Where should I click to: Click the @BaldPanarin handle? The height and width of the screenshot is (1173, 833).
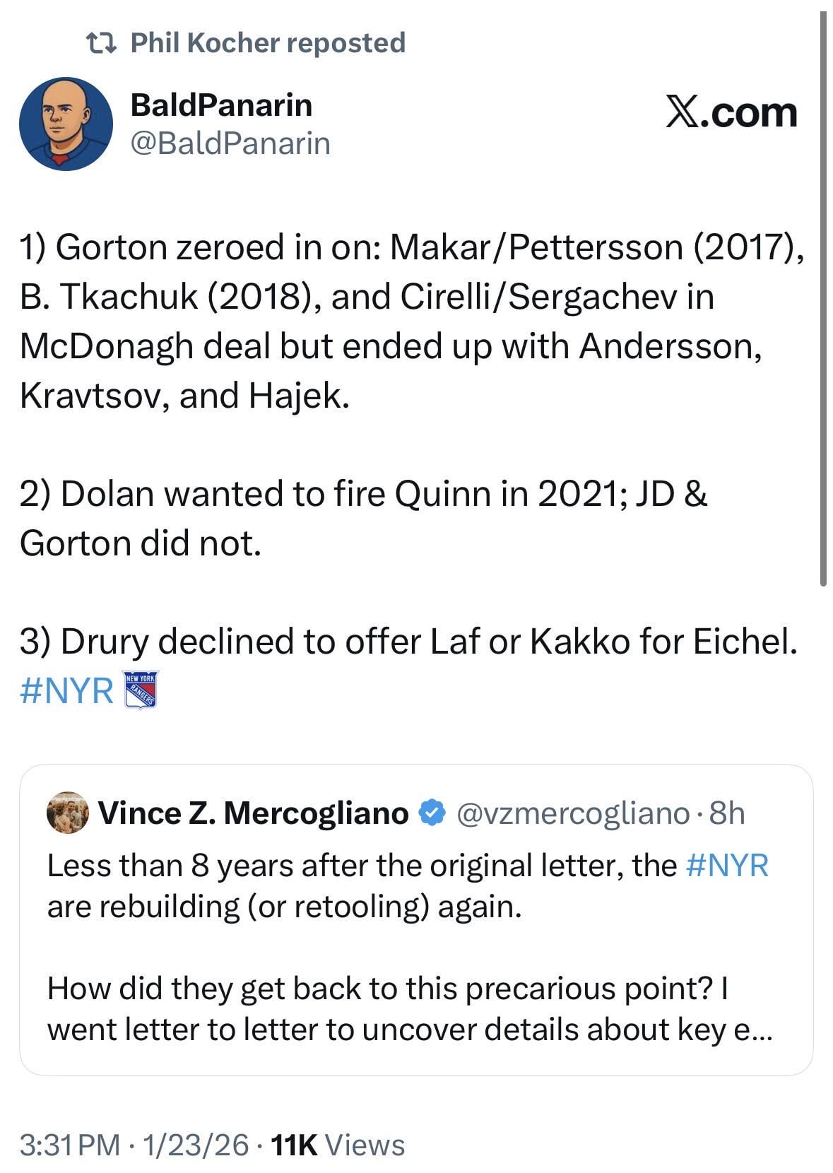tap(230, 143)
